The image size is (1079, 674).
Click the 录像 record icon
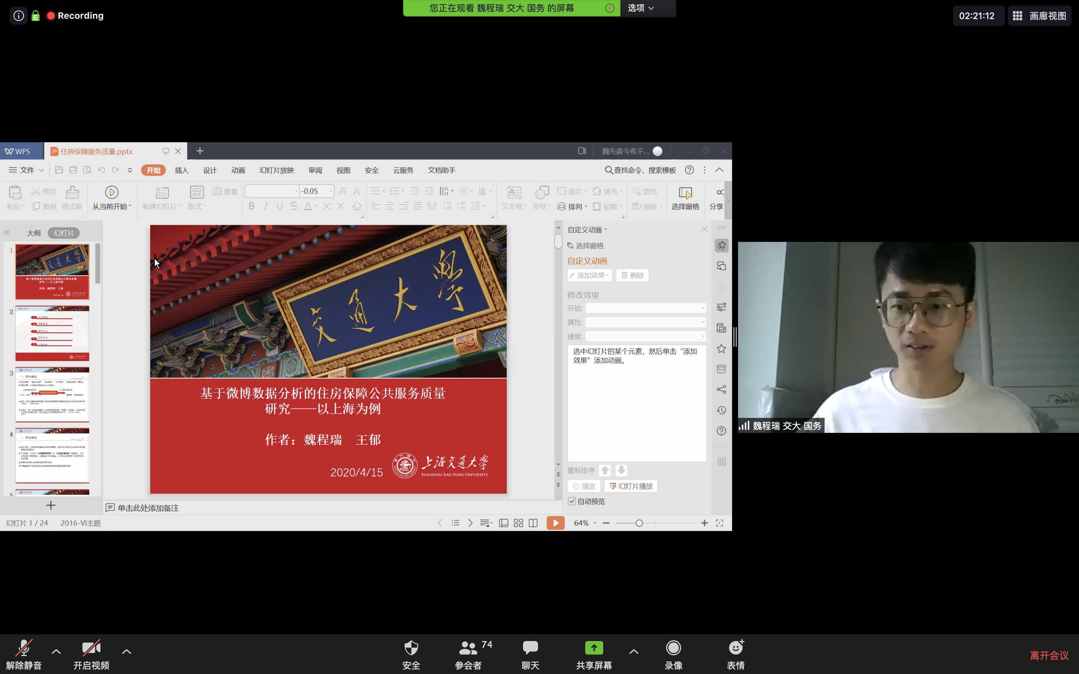(673, 648)
